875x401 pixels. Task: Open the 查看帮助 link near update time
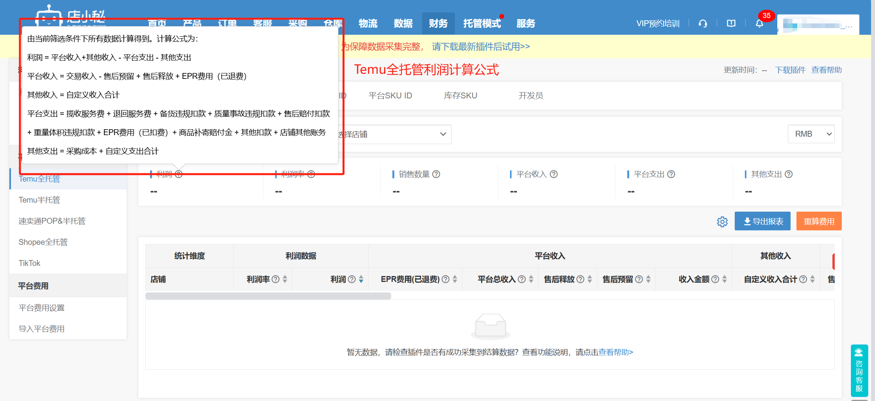point(827,70)
